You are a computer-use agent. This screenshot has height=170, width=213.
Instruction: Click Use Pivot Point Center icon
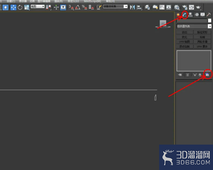click(x=48, y=7)
